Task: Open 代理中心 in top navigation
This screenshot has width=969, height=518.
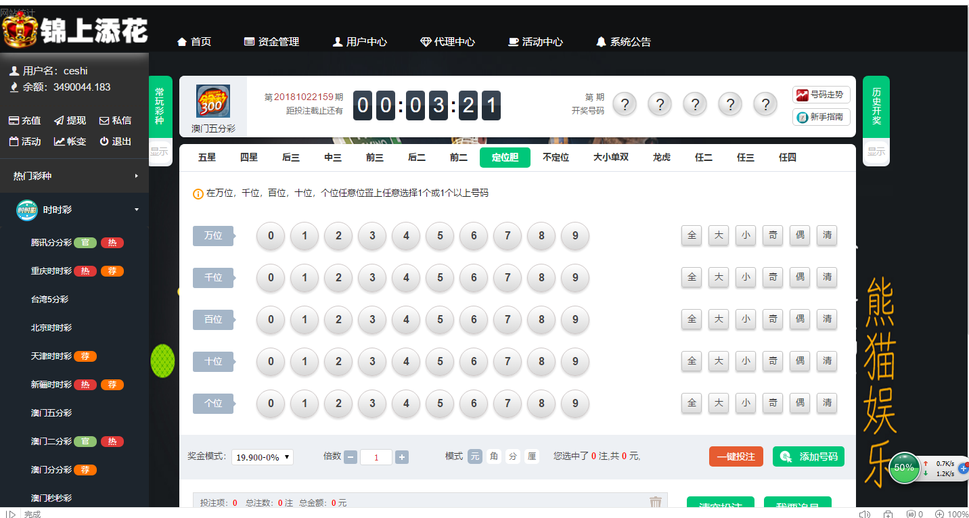Action: [447, 42]
